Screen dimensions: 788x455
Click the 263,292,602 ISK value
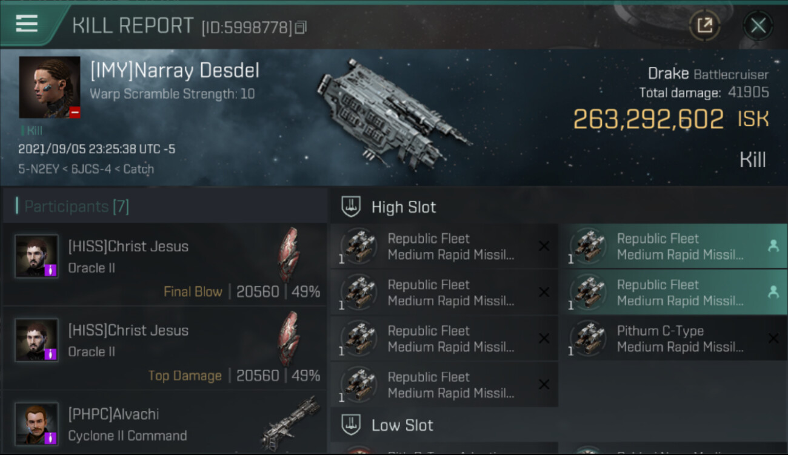click(x=648, y=120)
